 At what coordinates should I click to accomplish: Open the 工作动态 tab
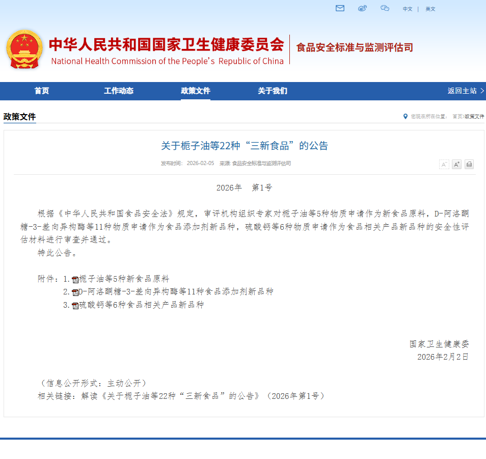click(119, 91)
